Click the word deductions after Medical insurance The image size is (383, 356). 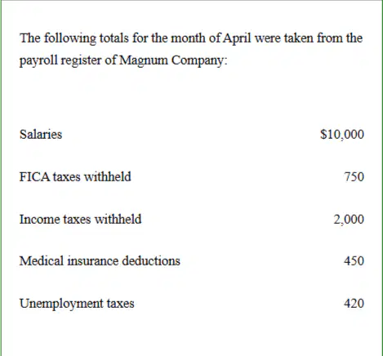(151, 260)
